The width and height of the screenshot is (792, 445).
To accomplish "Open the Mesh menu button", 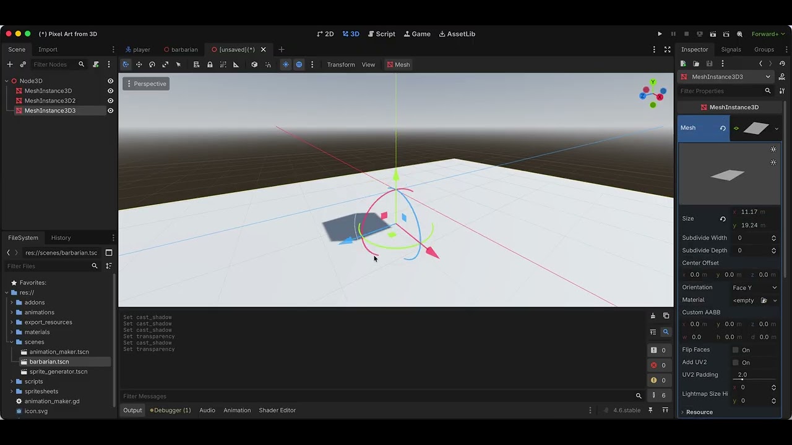I will coord(398,64).
